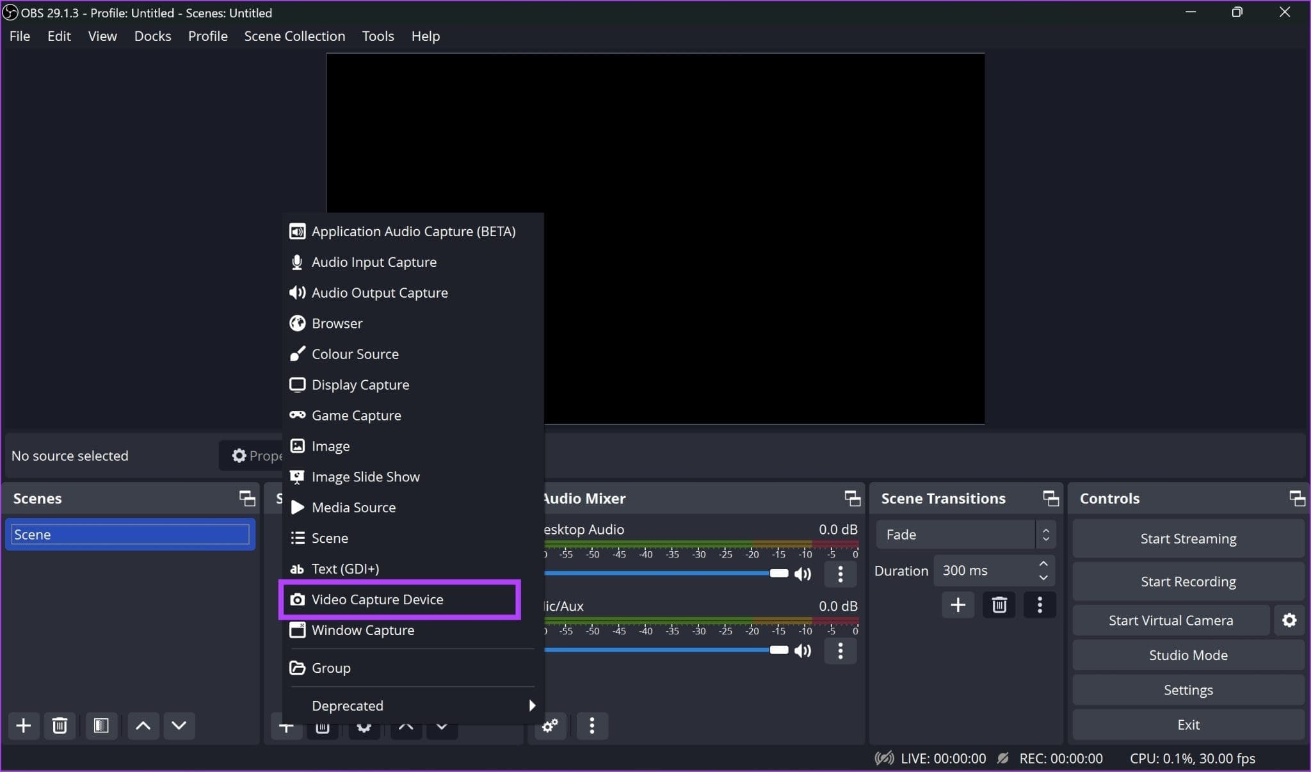Screen dimensions: 1311x772
Task: Click the Game Capture source icon
Action: point(296,415)
